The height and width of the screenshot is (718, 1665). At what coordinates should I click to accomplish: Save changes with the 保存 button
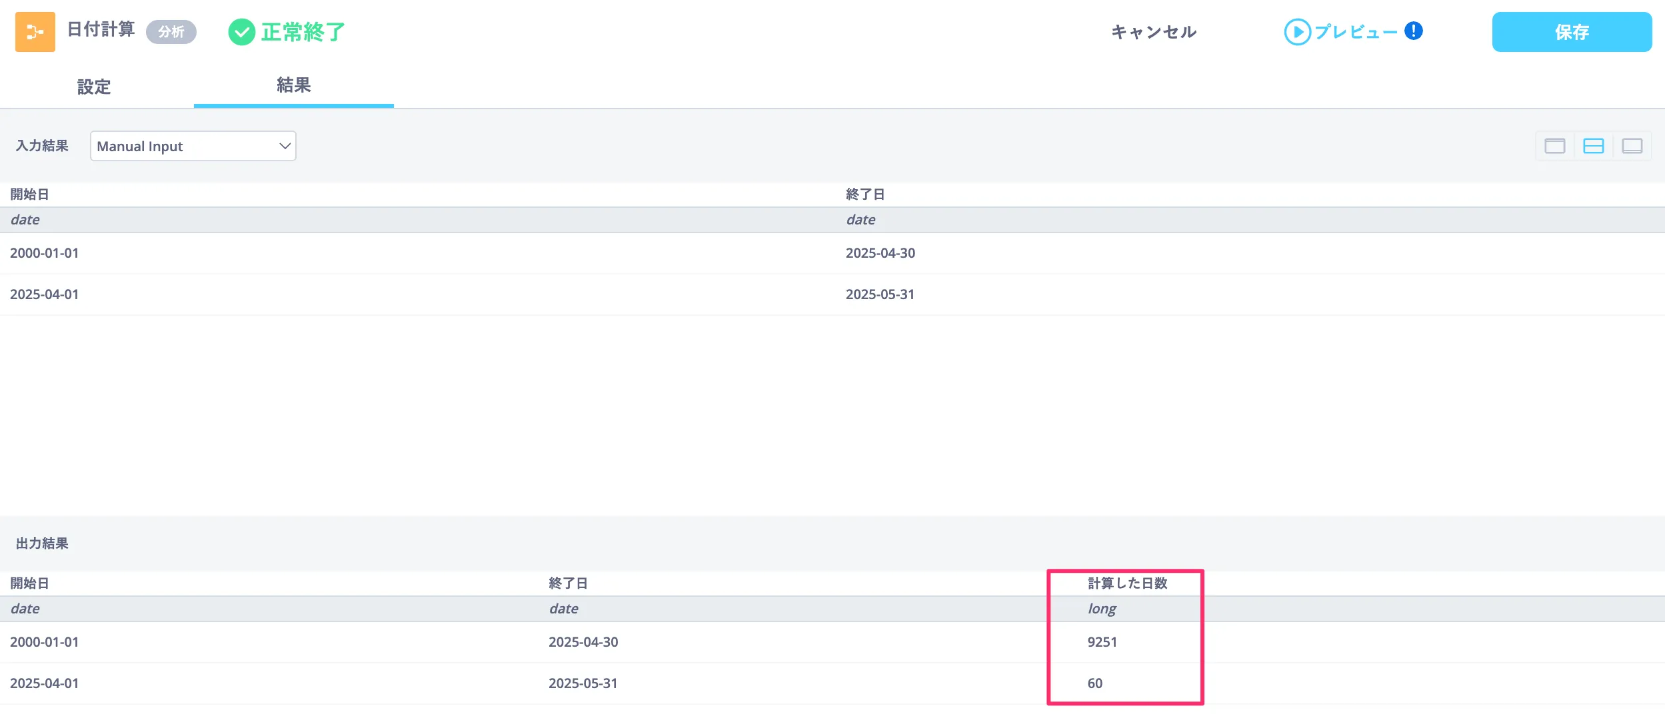[1571, 32]
